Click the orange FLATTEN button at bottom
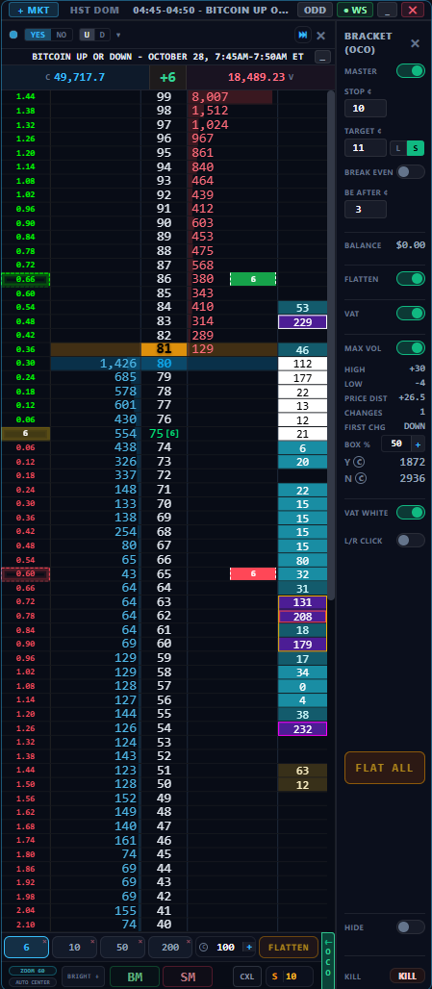Screen dimensions: 432x989 click(x=289, y=947)
